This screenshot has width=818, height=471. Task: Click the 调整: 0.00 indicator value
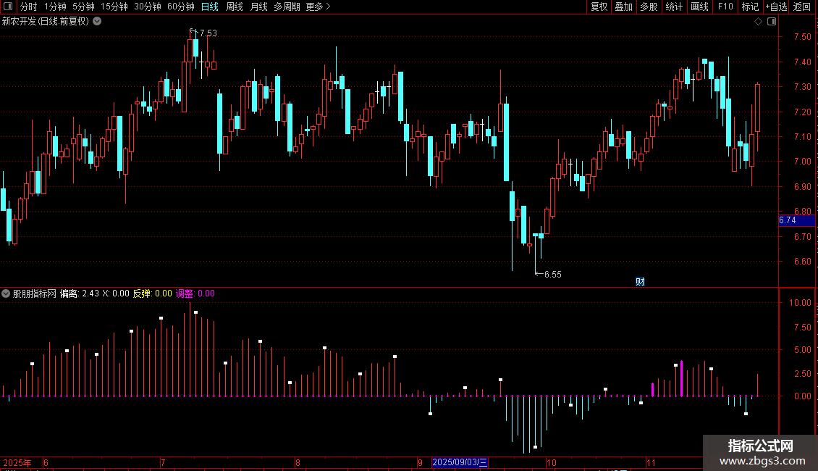tap(195, 293)
